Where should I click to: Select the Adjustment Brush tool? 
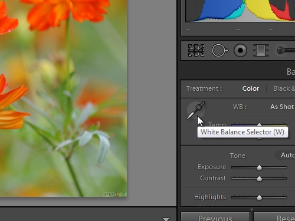click(286, 51)
